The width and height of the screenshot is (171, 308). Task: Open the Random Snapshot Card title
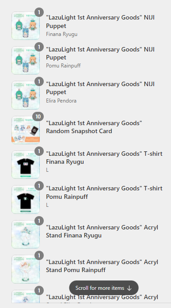94,127
